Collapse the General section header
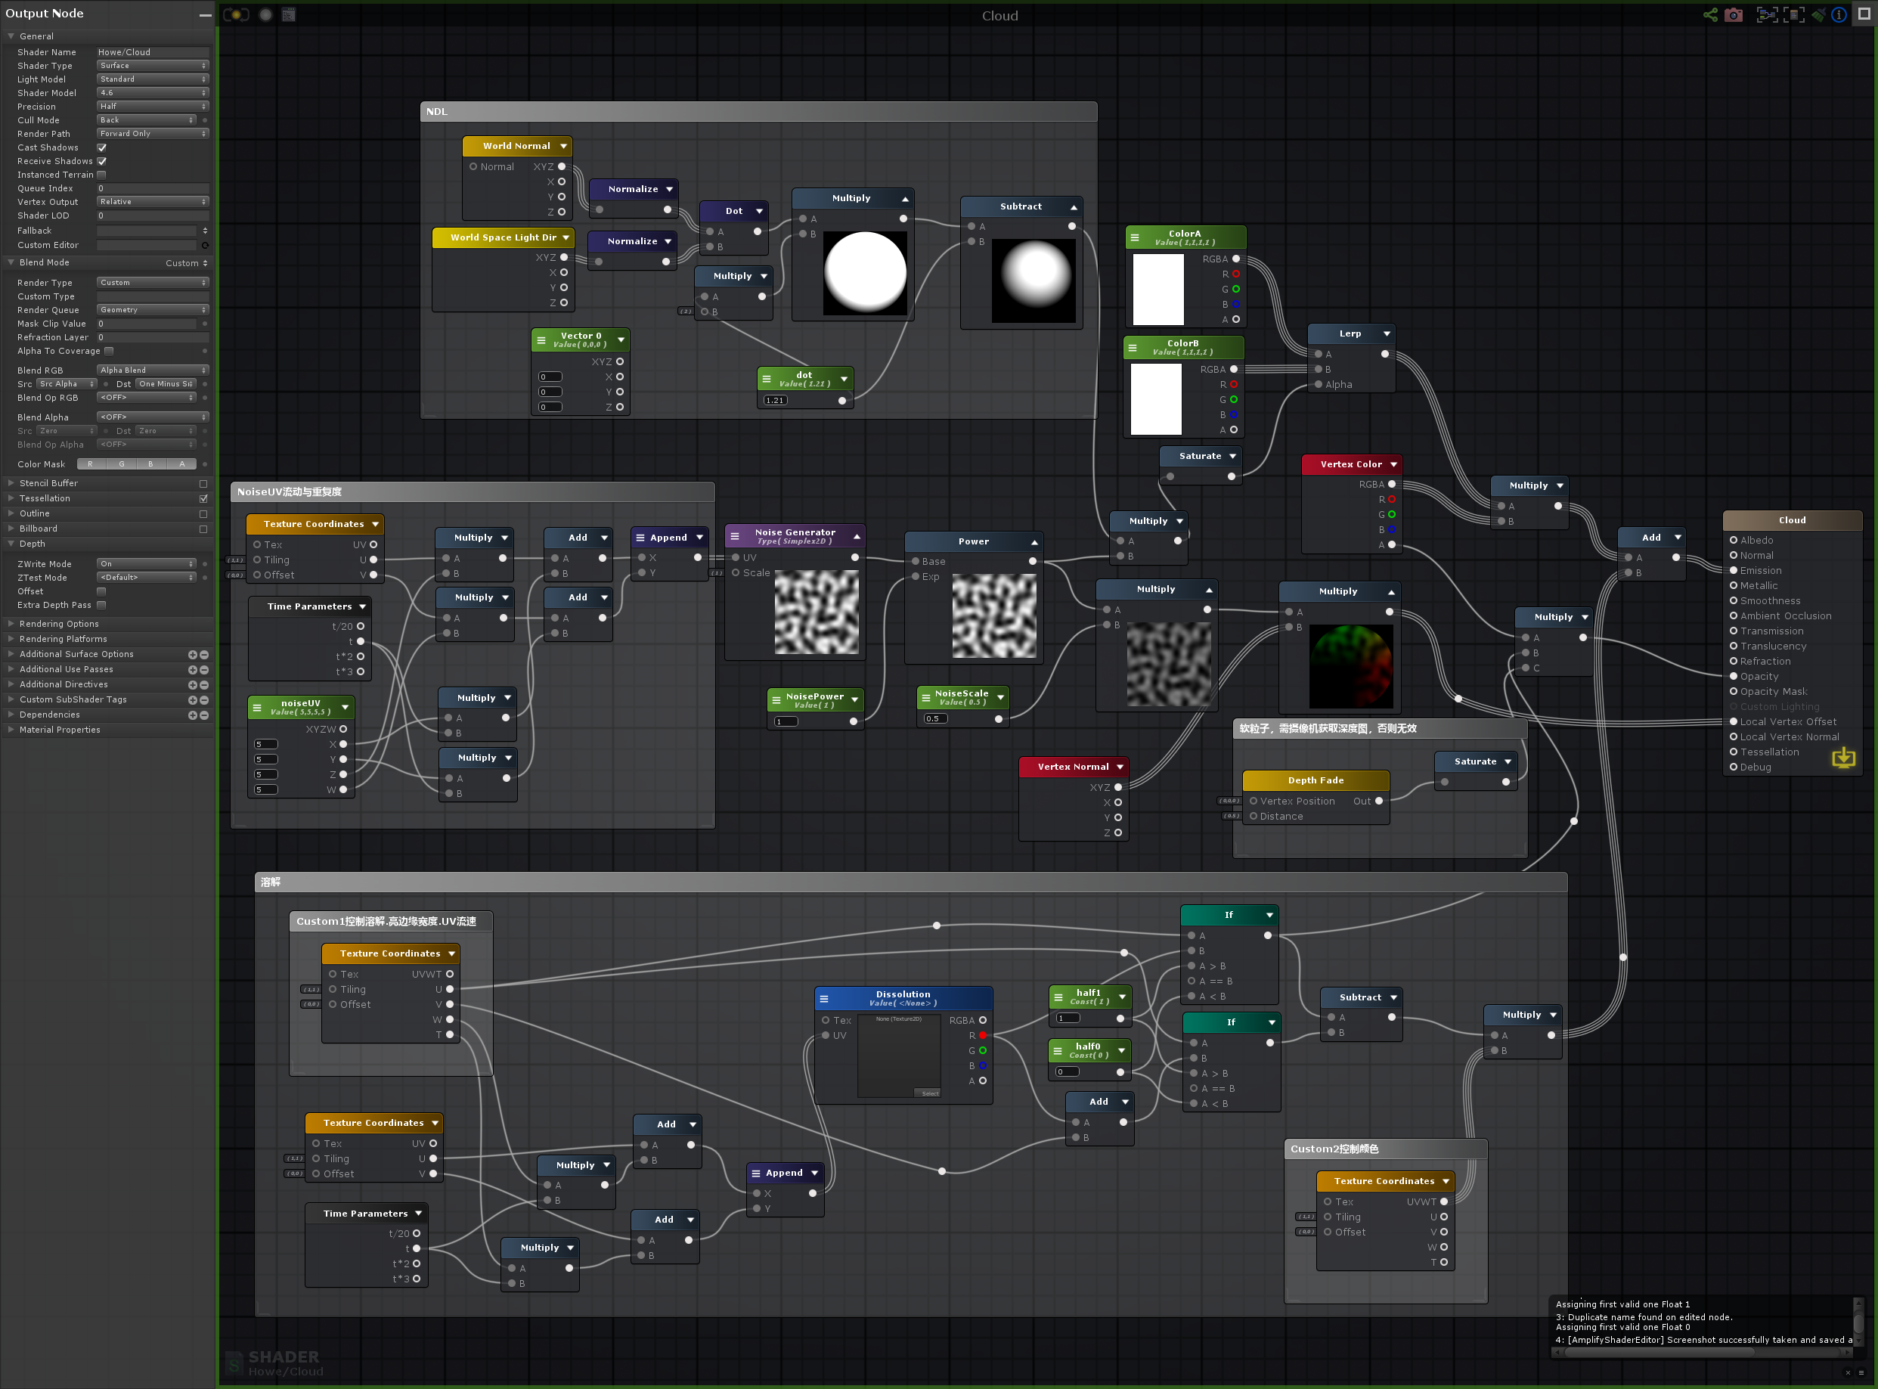The image size is (1878, 1389). 36,36
